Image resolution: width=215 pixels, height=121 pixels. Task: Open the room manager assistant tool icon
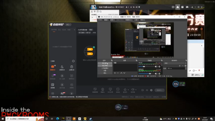tap(62, 68)
